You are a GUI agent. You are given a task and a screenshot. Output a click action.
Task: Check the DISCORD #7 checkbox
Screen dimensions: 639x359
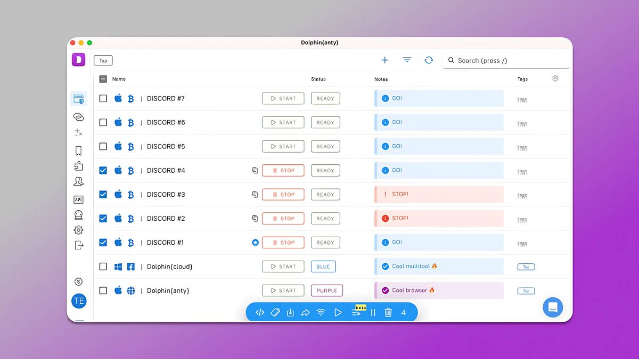point(103,98)
